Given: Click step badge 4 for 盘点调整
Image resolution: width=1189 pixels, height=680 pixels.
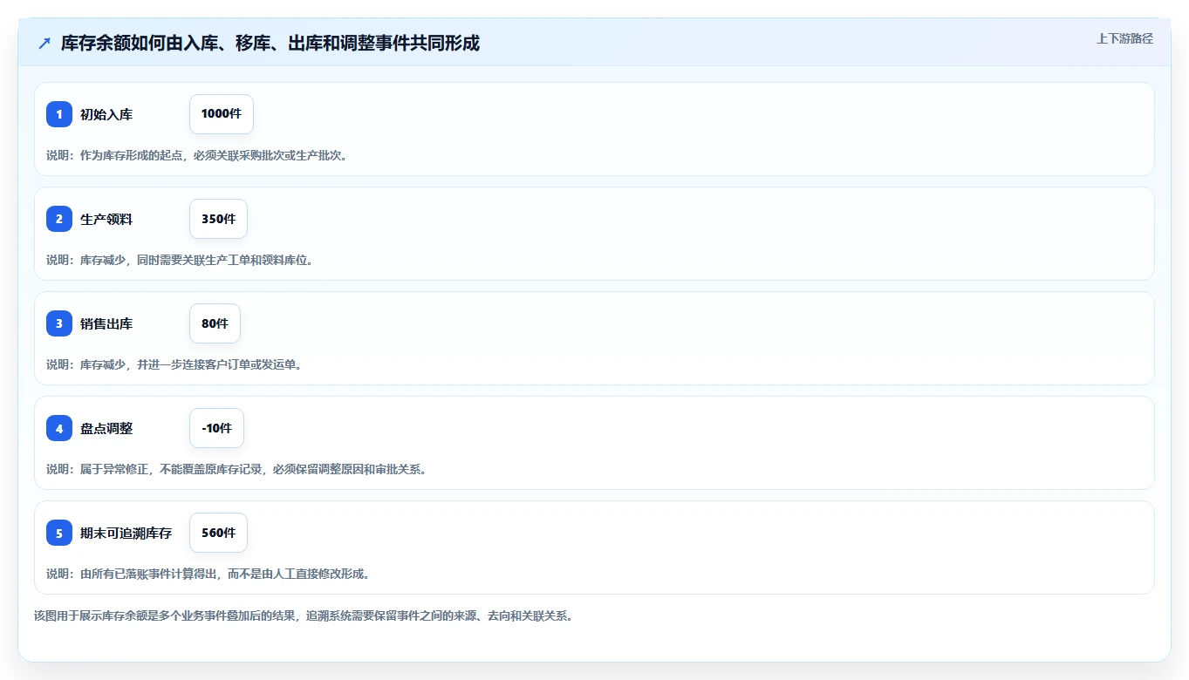Looking at the screenshot, I should [59, 428].
